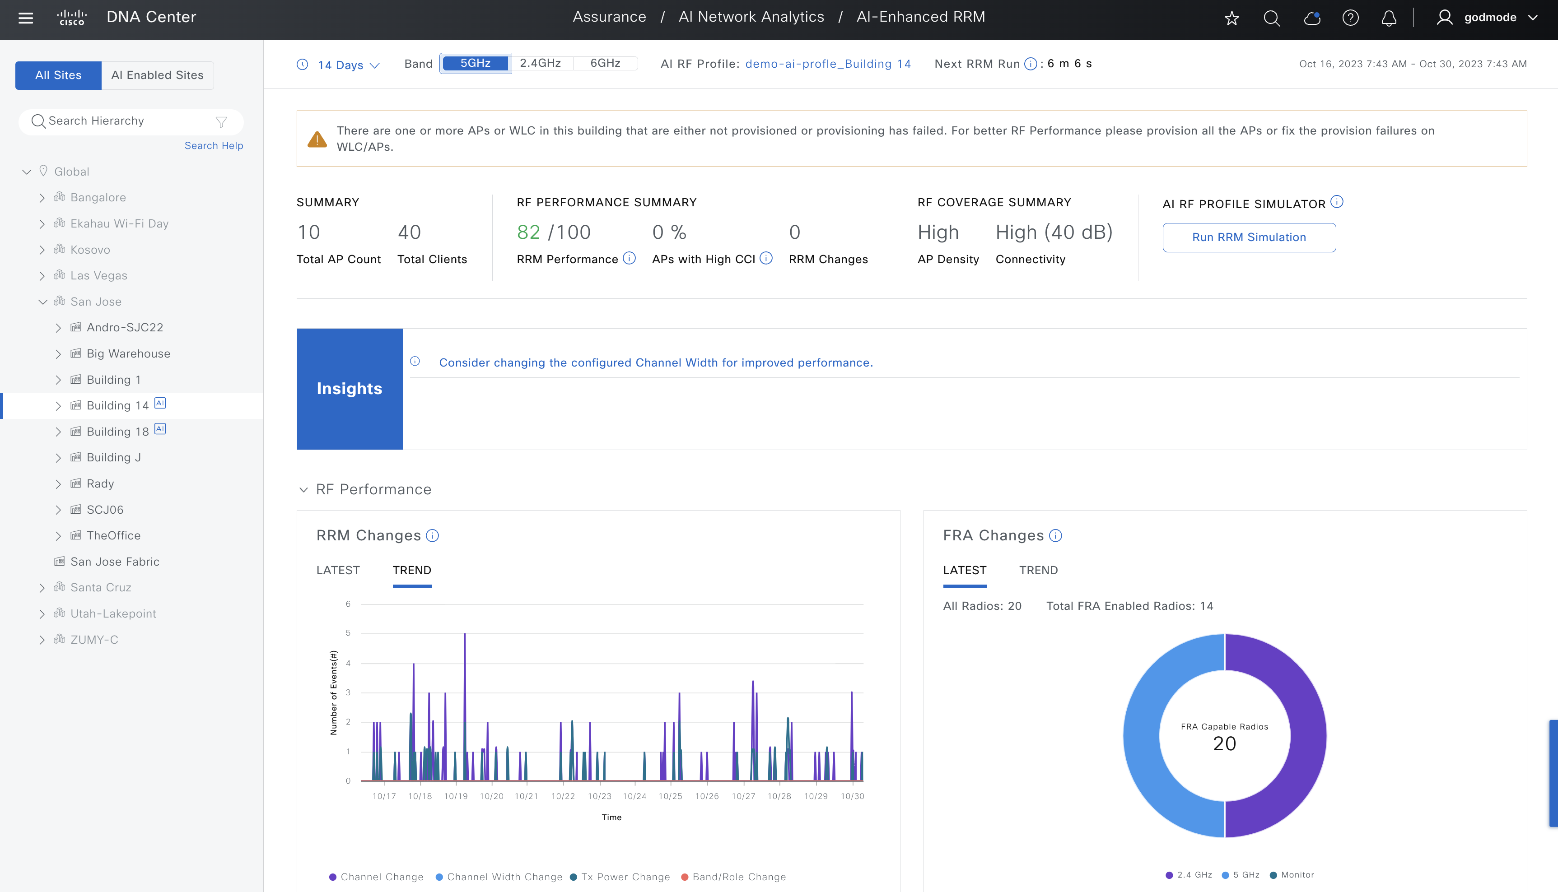Click the favorites star icon
Screen dimensions: 1558x892
point(1231,18)
